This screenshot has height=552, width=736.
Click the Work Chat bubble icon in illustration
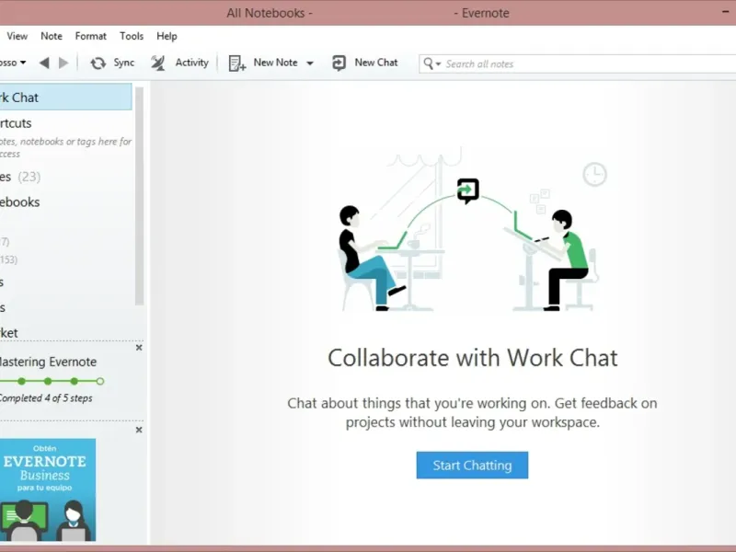(x=468, y=190)
